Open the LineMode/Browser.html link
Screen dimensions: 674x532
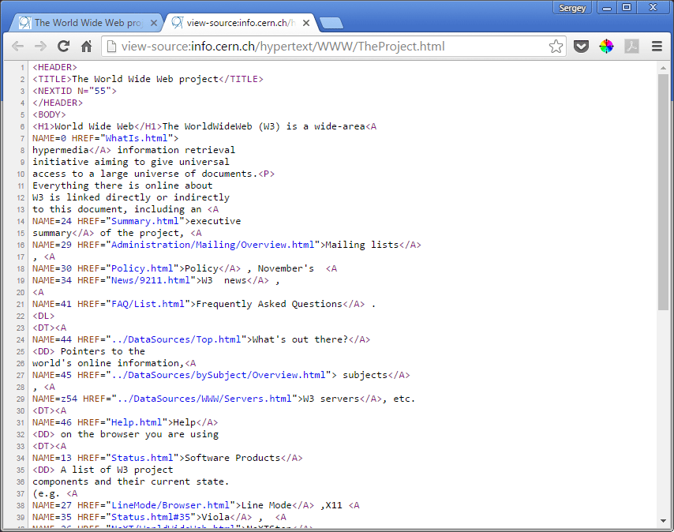pos(170,505)
